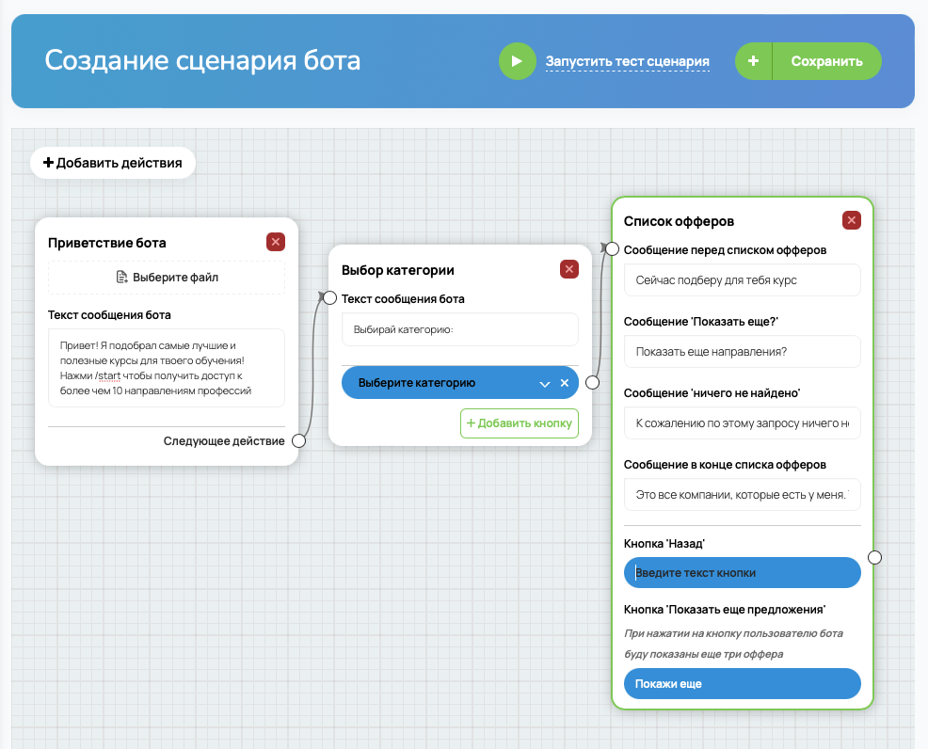Viewport: 928px width, 749px height.
Task: Click the green play icon for scenario test
Action: click(x=517, y=61)
